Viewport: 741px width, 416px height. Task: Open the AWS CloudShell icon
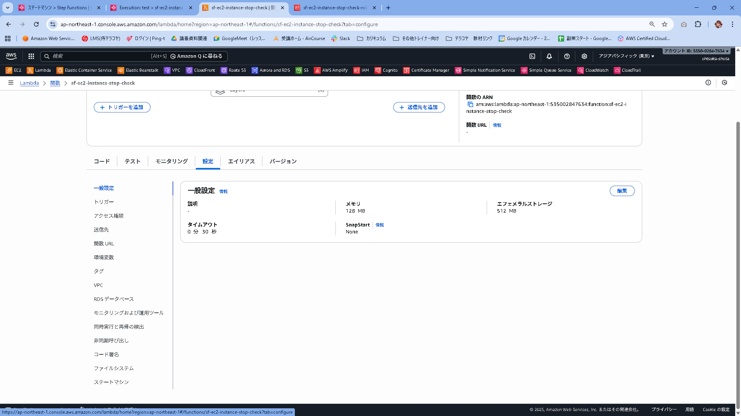[x=532, y=56]
